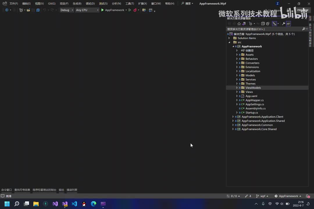Screen dimensions: 314x209
Task: Open the Any CPU platform dropdown
Action: (87, 10)
